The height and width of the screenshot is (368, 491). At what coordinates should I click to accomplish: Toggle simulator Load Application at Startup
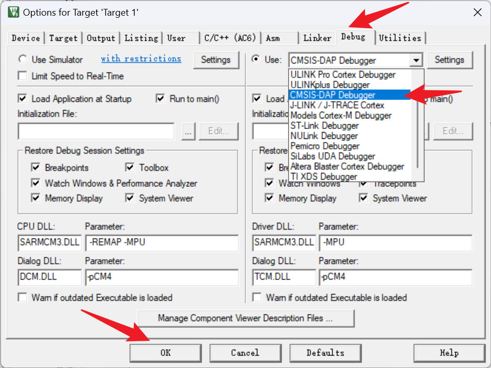(x=22, y=99)
